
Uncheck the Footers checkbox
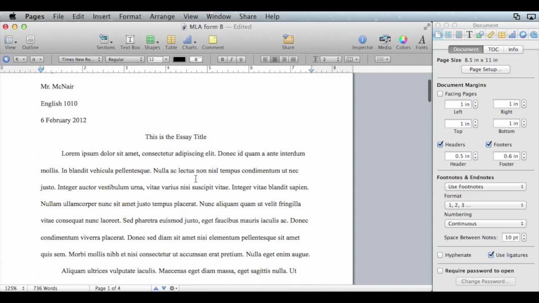488,144
